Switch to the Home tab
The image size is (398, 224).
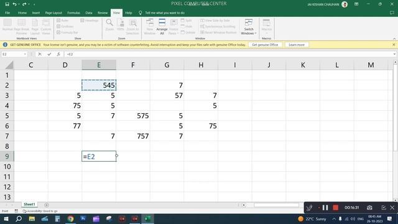22,12
